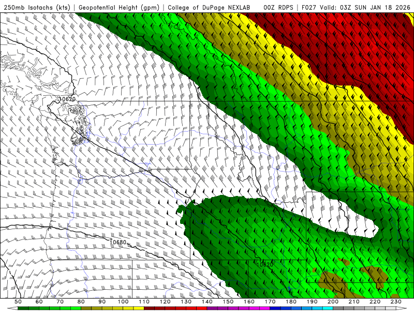The height and width of the screenshot is (311, 414).
Task: Click the '200' tick on the color scale
Action: pos(333,302)
